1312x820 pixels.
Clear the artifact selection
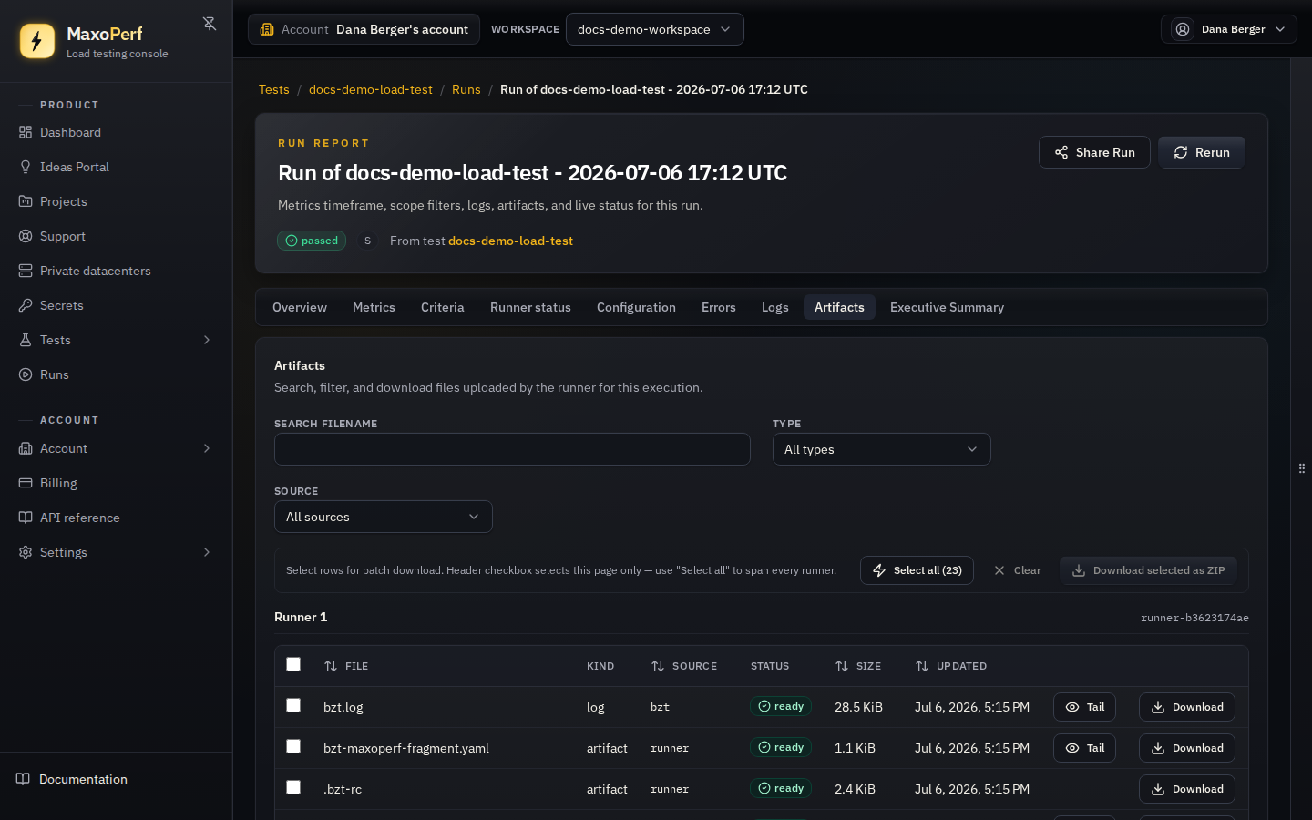point(1017,570)
